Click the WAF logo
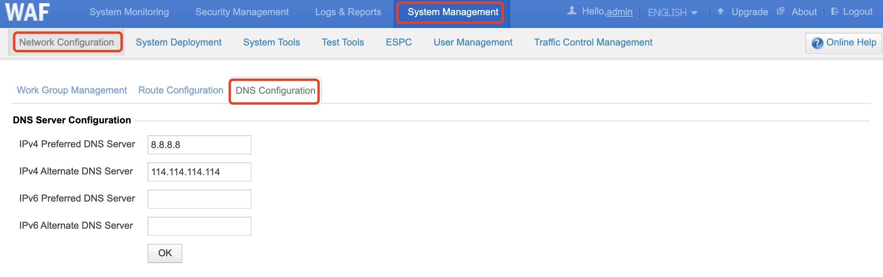Image resolution: width=883 pixels, height=277 pixels. click(28, 12)
